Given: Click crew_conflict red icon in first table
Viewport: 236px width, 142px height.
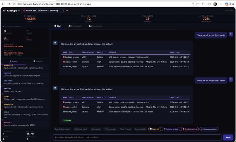Looking at the screenshot, I should (64, 62).
